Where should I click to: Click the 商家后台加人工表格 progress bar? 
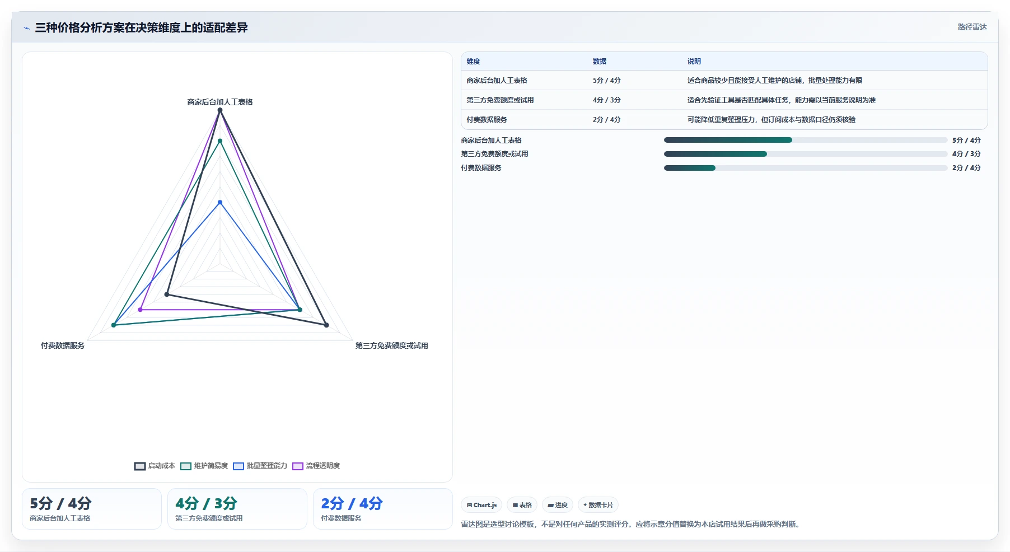(x=806, y=140)
